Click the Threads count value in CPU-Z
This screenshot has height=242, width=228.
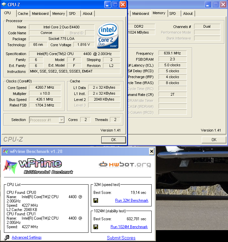click(115, 120)
